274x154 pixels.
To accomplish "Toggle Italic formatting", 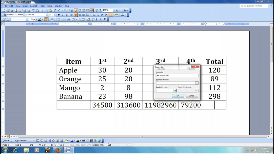I will coord(63,15).
